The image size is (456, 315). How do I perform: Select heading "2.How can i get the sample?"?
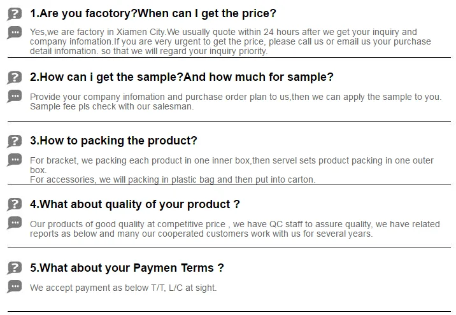click(182, 77)
